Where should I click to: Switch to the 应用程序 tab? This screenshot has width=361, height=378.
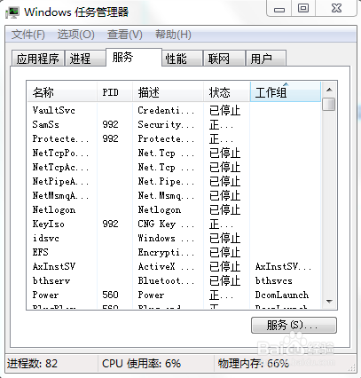click(x=38, y=59)
